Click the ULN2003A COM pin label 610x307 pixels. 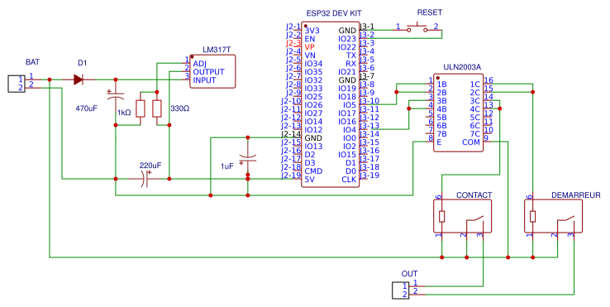pos(471,142)
